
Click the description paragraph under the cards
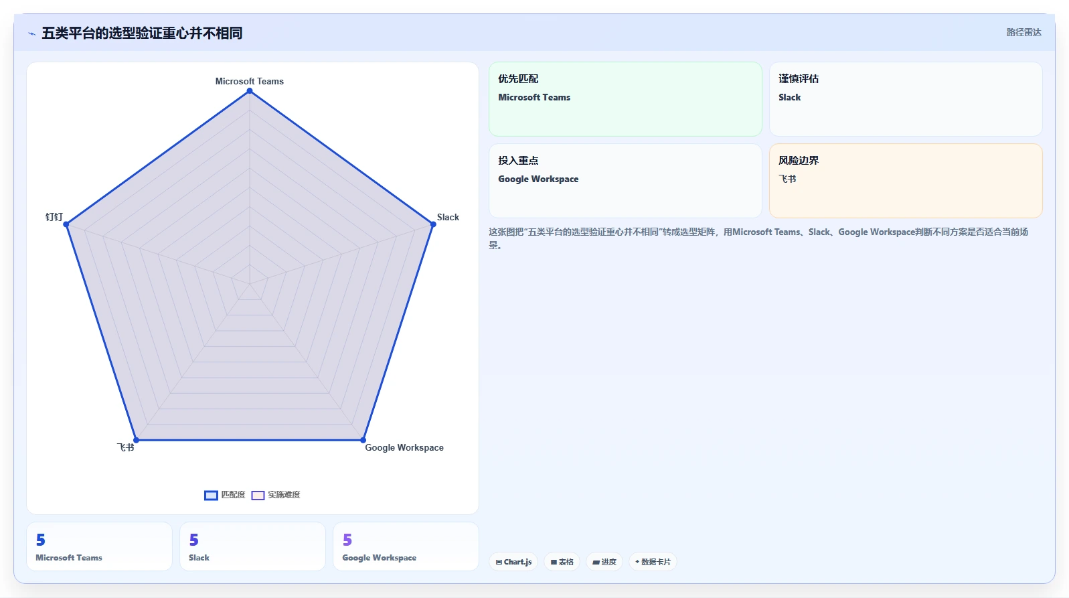click(758, 238)
